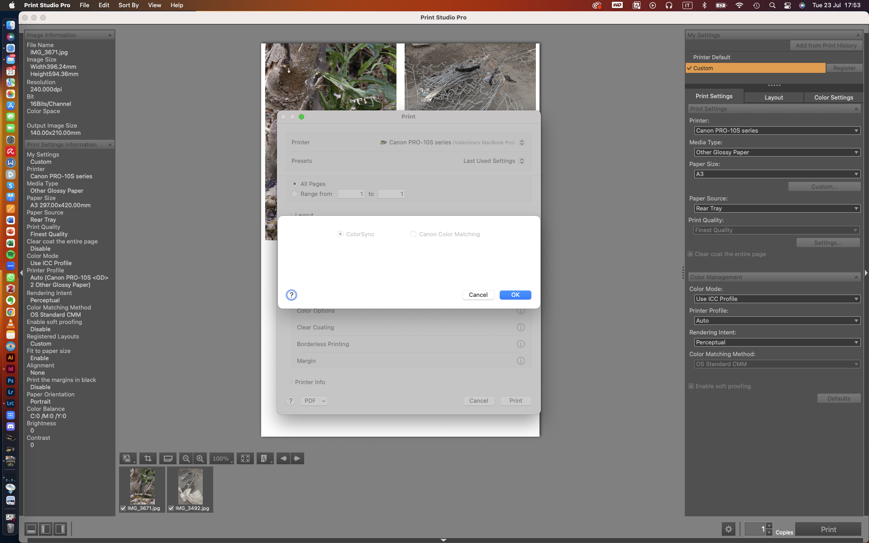Image resolution: width=869 pixels, height=543 pixels.
Task: Select the Canon Color Matching radio button
Action: [413, 234]
